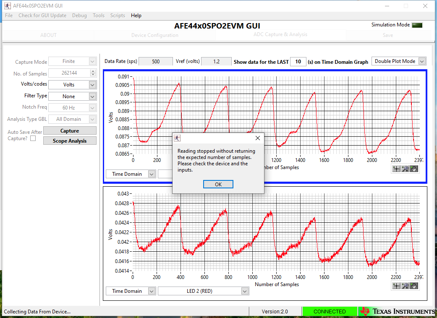Open the Filter Type dropdown

[92, 96]
